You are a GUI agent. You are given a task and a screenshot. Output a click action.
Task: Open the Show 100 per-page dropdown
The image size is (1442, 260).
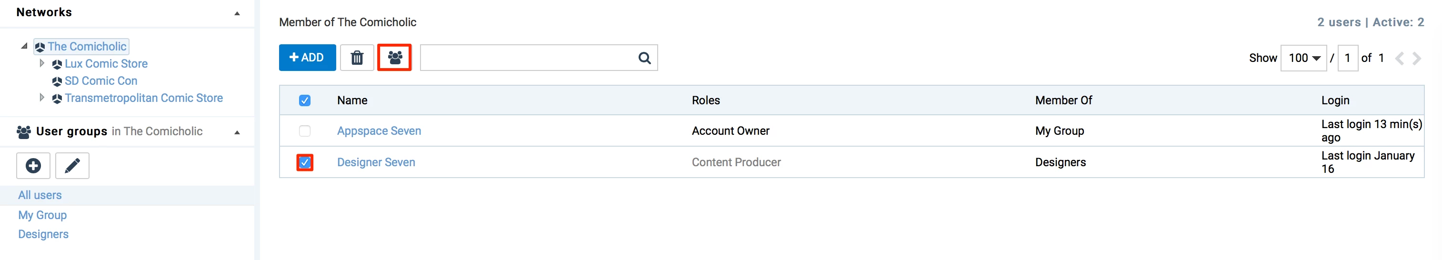(1303, 58)
